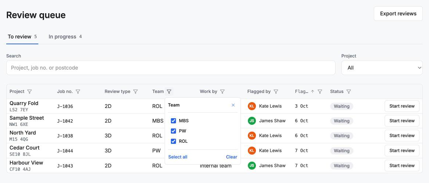Start review for Cedar Court
Screen dimensions: 429x183
click(x=402, y=150)
